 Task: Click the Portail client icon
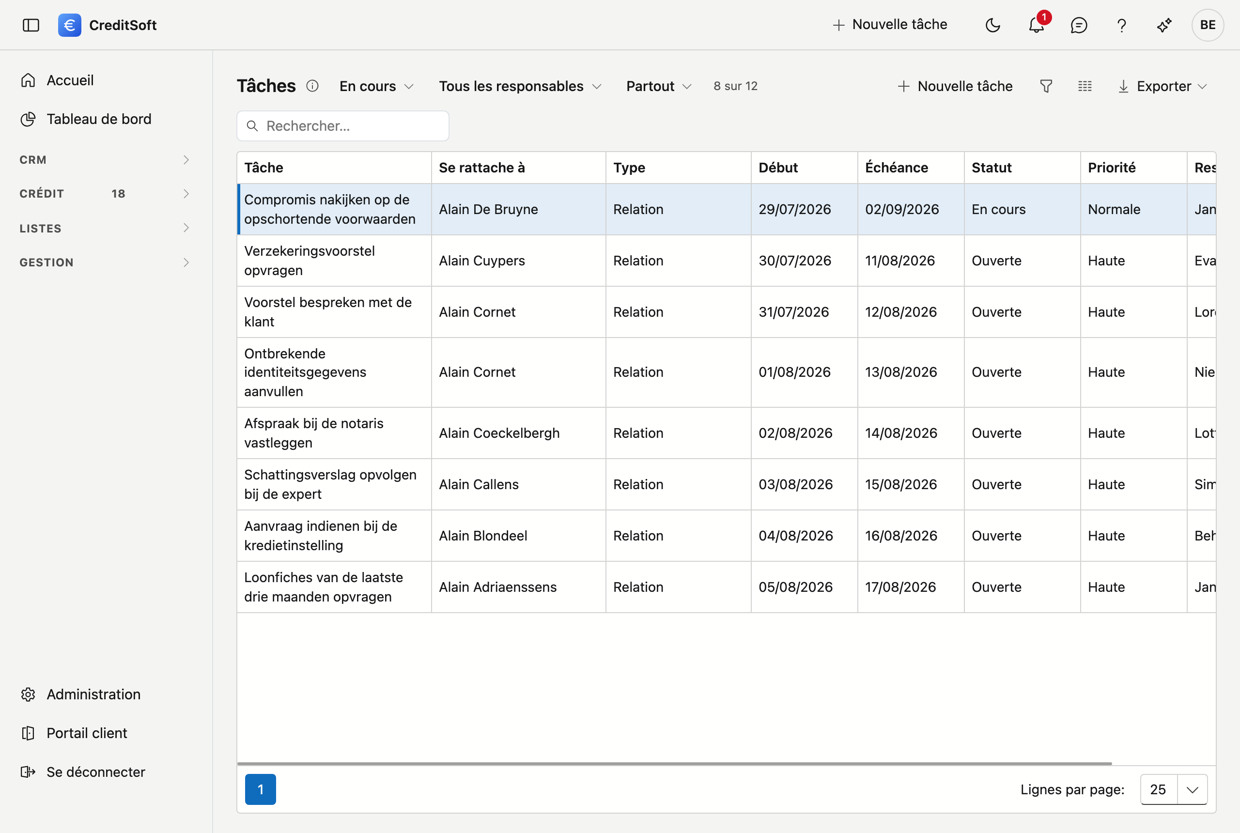[x=28, y=733]
